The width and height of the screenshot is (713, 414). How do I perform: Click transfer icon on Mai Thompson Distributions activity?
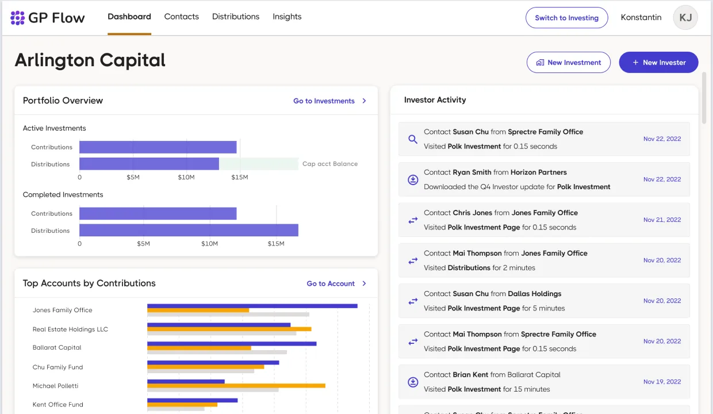click(413, 260)
